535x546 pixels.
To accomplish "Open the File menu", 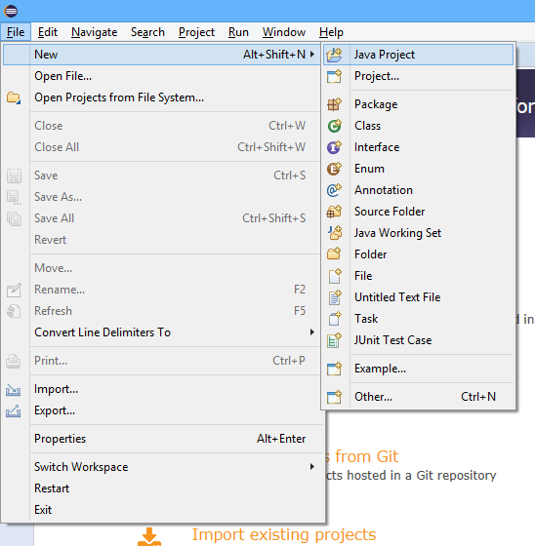I will tap(16, 32).
